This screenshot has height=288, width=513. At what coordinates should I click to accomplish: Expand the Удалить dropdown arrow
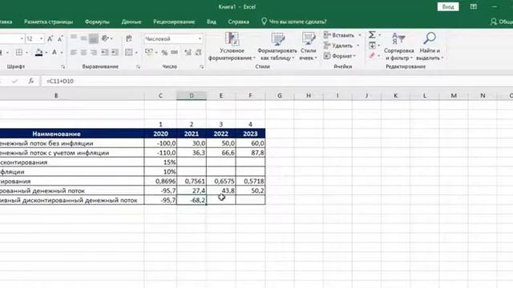pyautogui.click(x=358, y=46)
